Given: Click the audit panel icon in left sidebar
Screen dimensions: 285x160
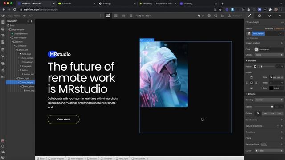Looking at the screenshot, I should point(3,141).
